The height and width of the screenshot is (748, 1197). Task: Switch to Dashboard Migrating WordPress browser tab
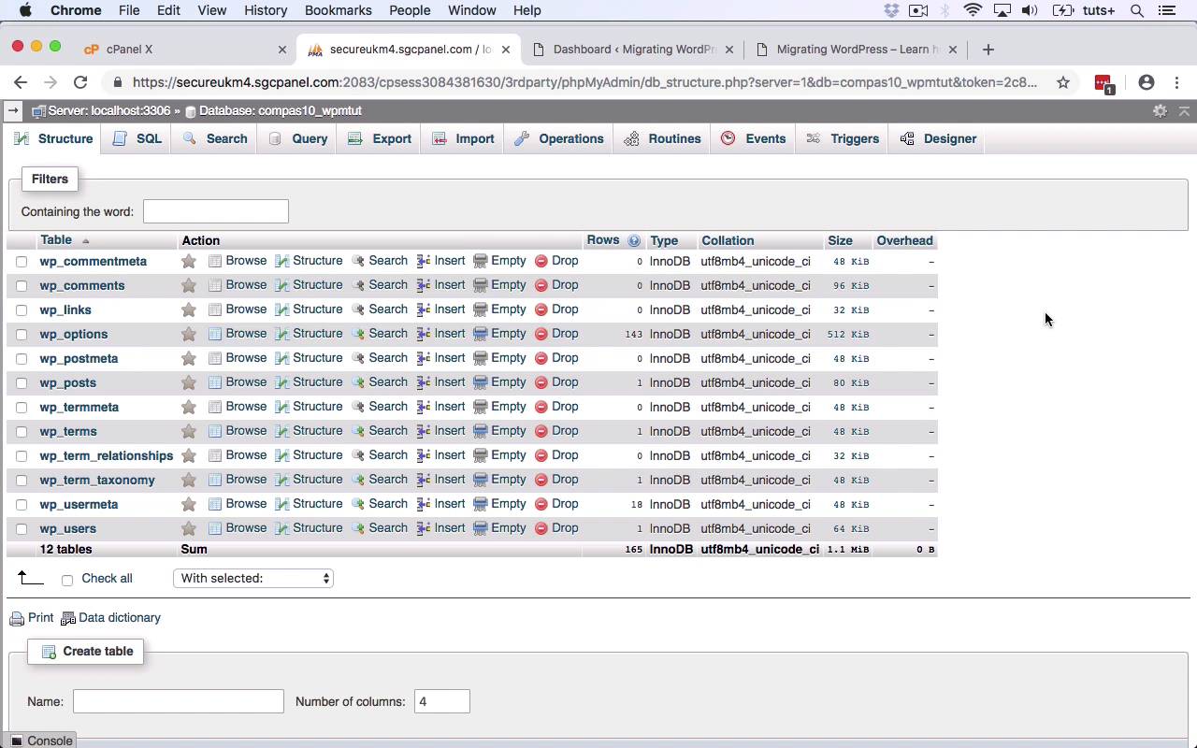pyautogui.click(x=631, y=50)
